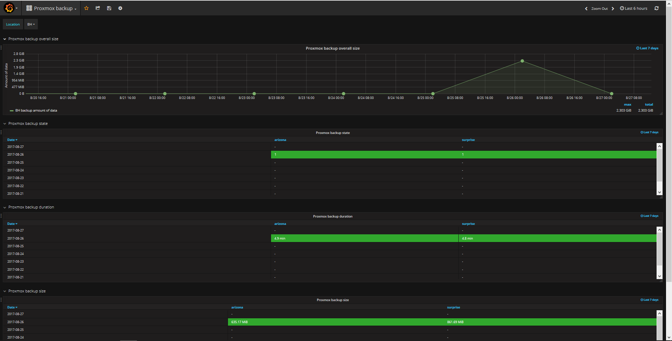Open the backup state table panel title menu

tap(333, 133)
